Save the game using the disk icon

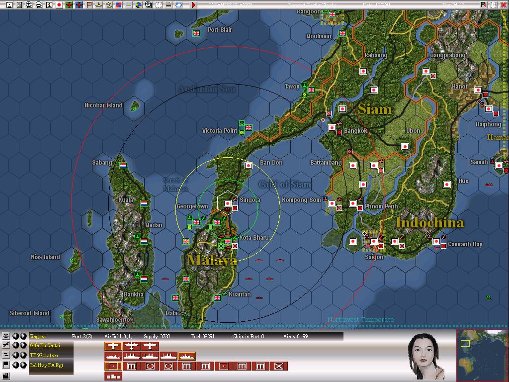pos(9,4)
